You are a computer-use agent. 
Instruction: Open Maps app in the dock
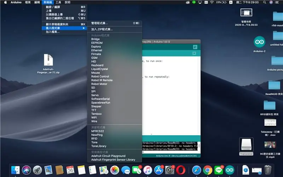[x=104, y=170]
